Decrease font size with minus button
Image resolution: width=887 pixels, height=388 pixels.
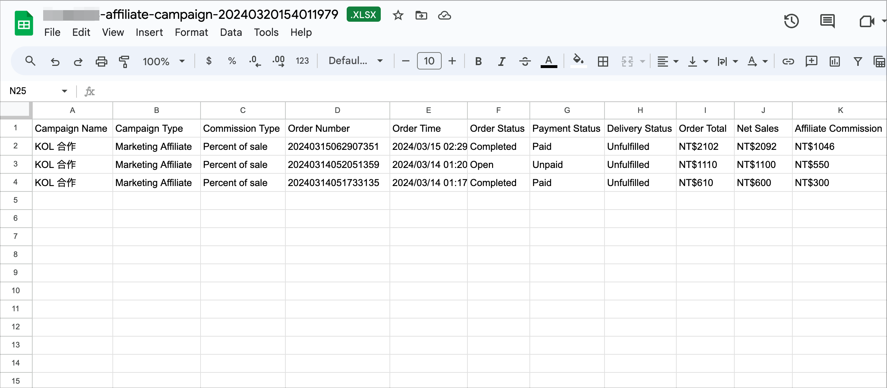tap(406, 61)
